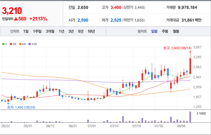211x135 pixels.
Task: Click the 07/01 date axis label
Action: pos(92,126)
